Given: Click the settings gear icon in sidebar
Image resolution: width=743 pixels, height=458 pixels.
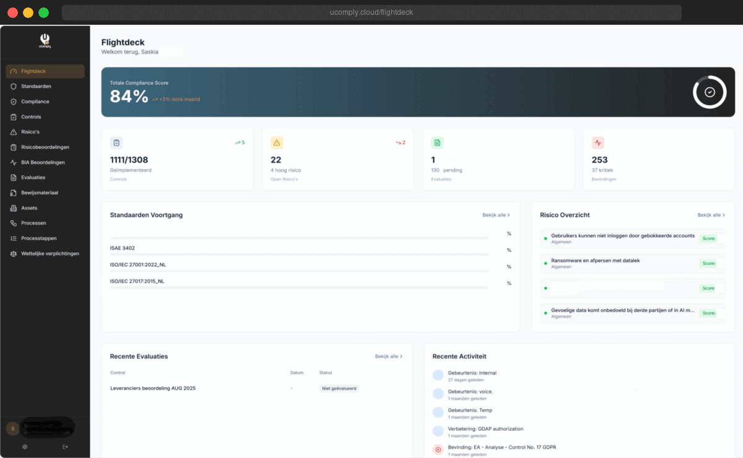Looking at the screenshot, I should click(x=25, y=446).
